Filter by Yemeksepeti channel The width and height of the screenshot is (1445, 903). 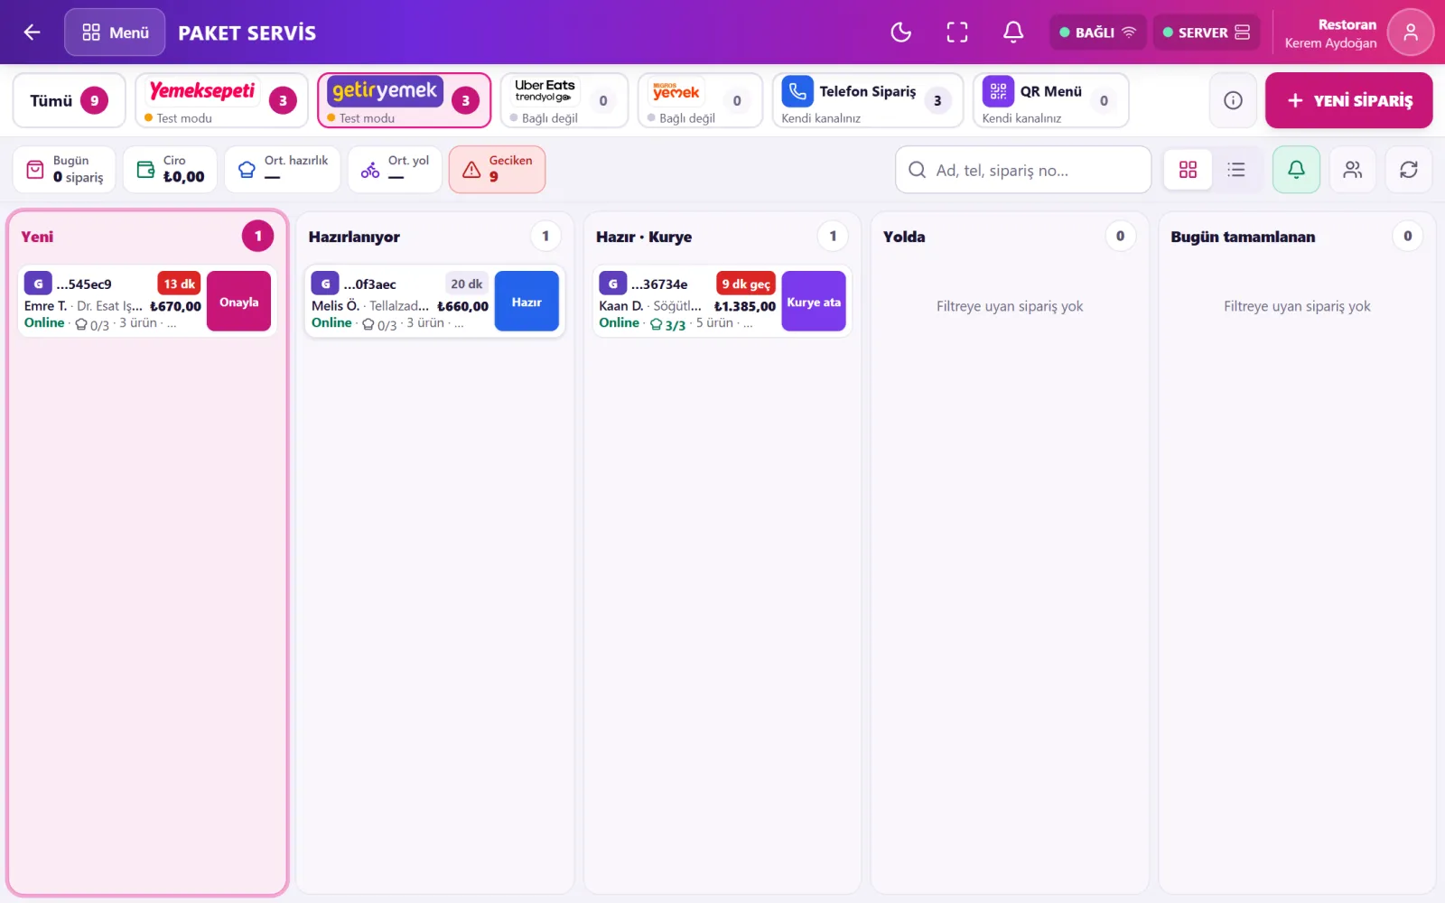point(221,100)
